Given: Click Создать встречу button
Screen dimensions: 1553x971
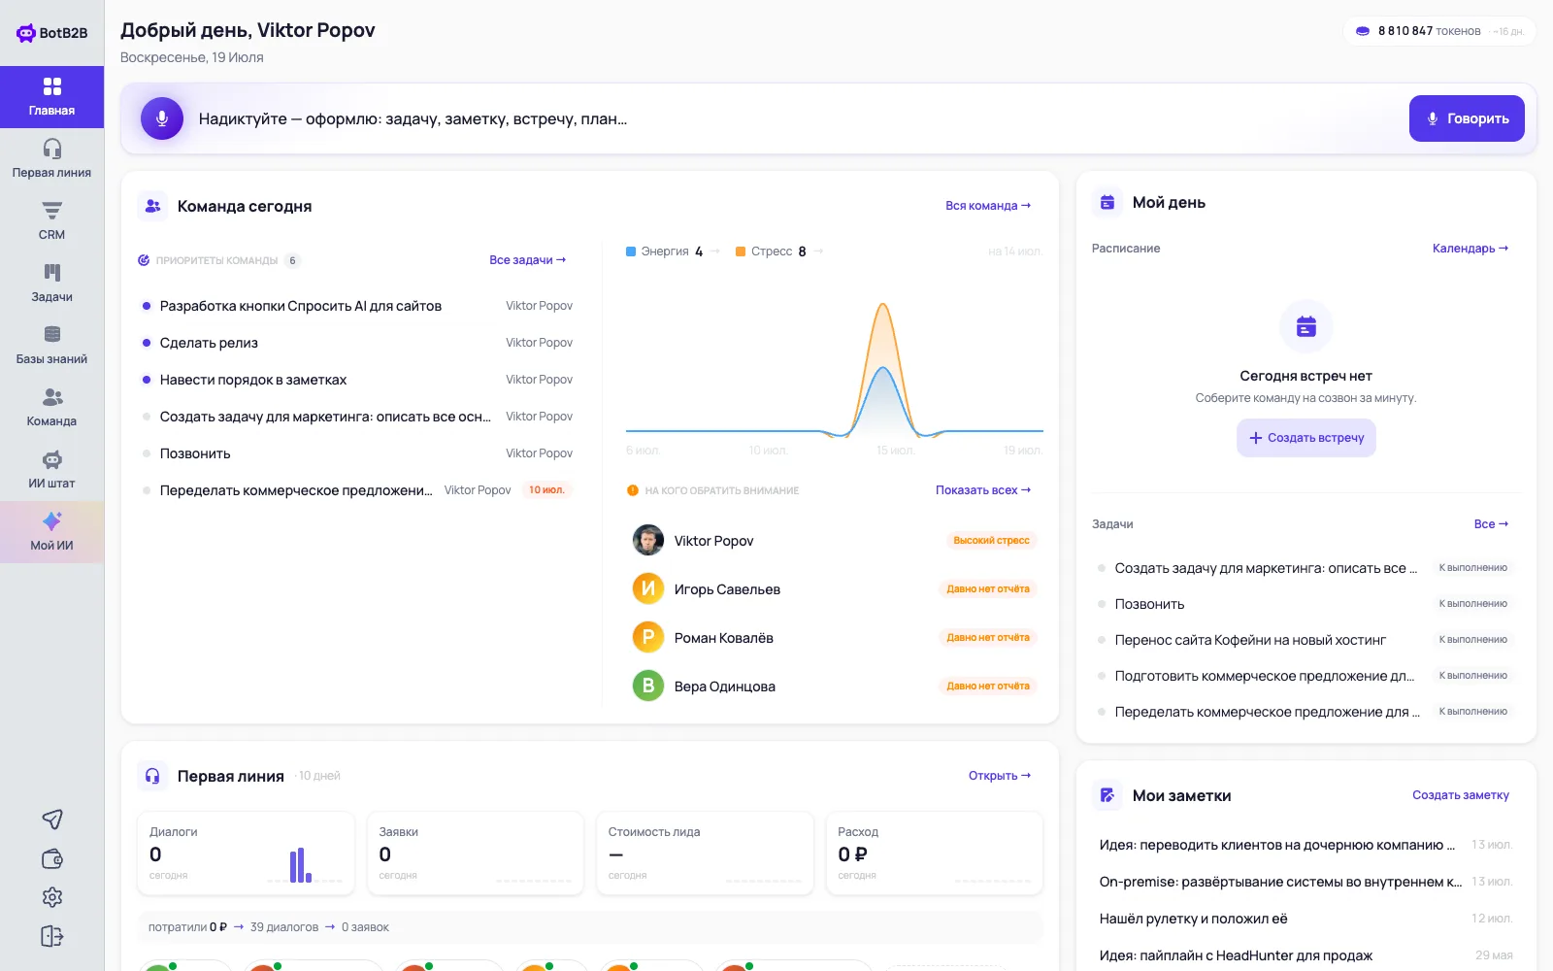Looking at the screenshot, I should (1306, 438).
